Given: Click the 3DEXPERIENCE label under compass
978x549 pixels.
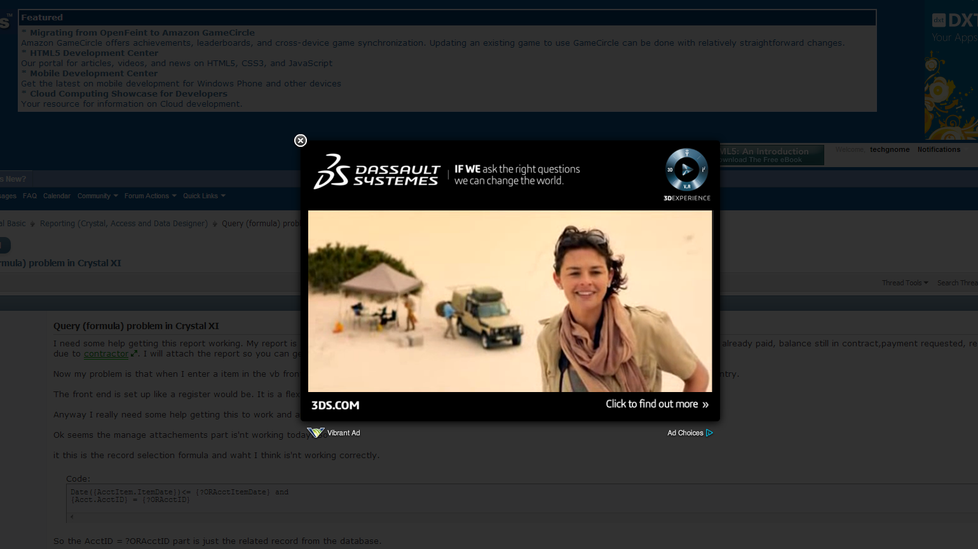Looking at the screenshot, I should (x=687, y=198).
